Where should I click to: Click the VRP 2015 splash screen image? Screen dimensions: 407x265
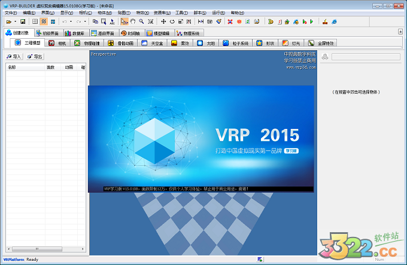coord(201,139)
